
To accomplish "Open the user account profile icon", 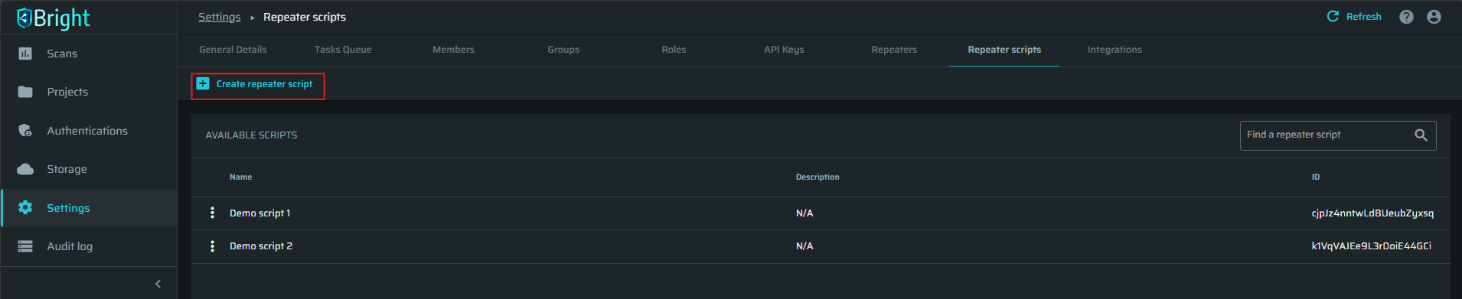I will click(x=1434, y=17).
